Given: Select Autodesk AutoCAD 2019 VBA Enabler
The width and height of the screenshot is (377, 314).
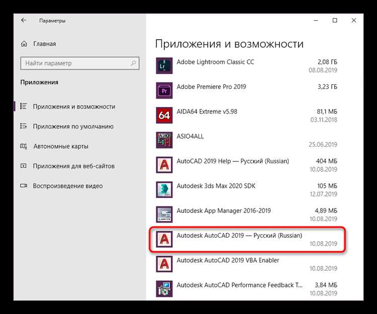Looking at the screenshot, I should (x=228, y=260).
